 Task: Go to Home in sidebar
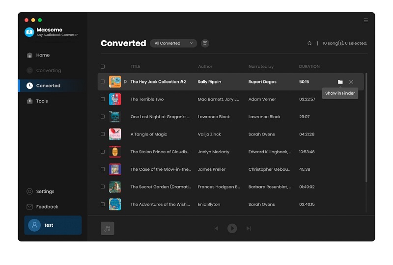51,55
